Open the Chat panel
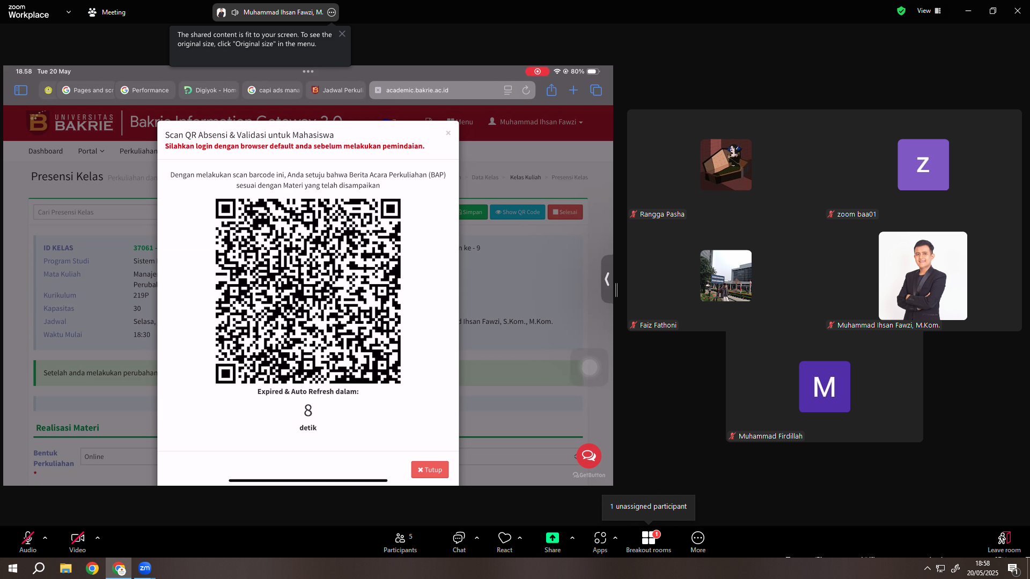This screenshot has width=1030, height=579. [x=459, y=542]
